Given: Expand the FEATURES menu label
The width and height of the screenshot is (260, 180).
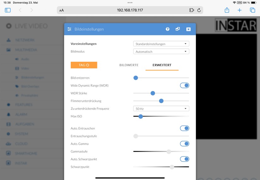Looking at the screenshot, I should point(24,105).
